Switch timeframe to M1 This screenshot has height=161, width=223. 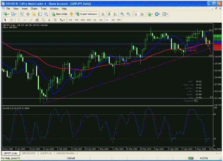pos(71,20)
